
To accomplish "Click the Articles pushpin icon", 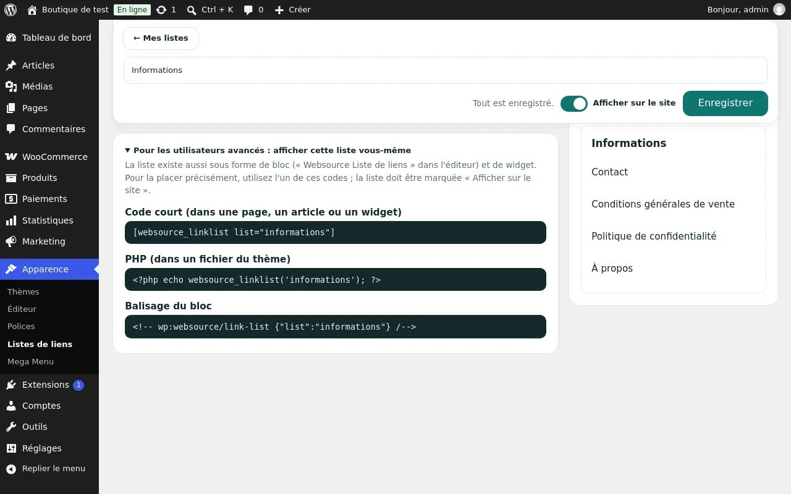I will tap(11, 65).
